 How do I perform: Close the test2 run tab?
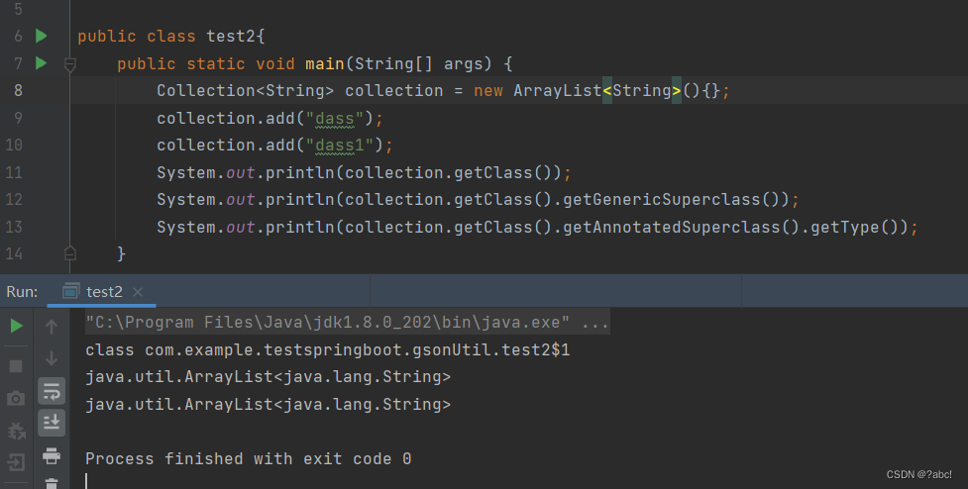(x=138, y=292)
